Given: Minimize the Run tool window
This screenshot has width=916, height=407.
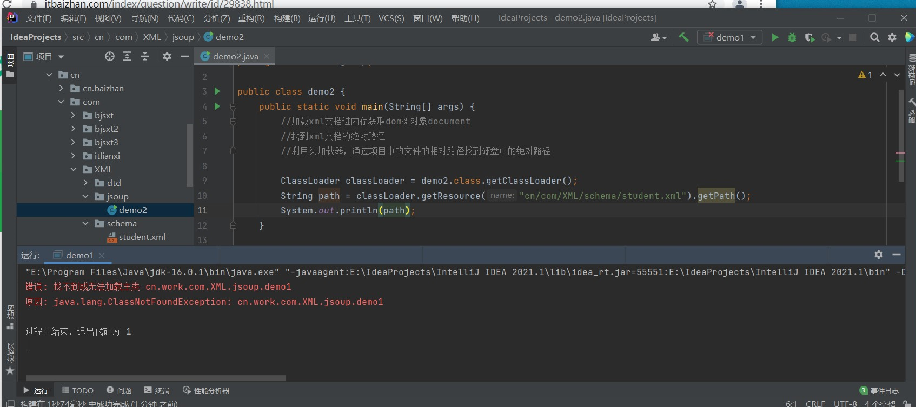Looking at the screenshot, I should 897,255.
